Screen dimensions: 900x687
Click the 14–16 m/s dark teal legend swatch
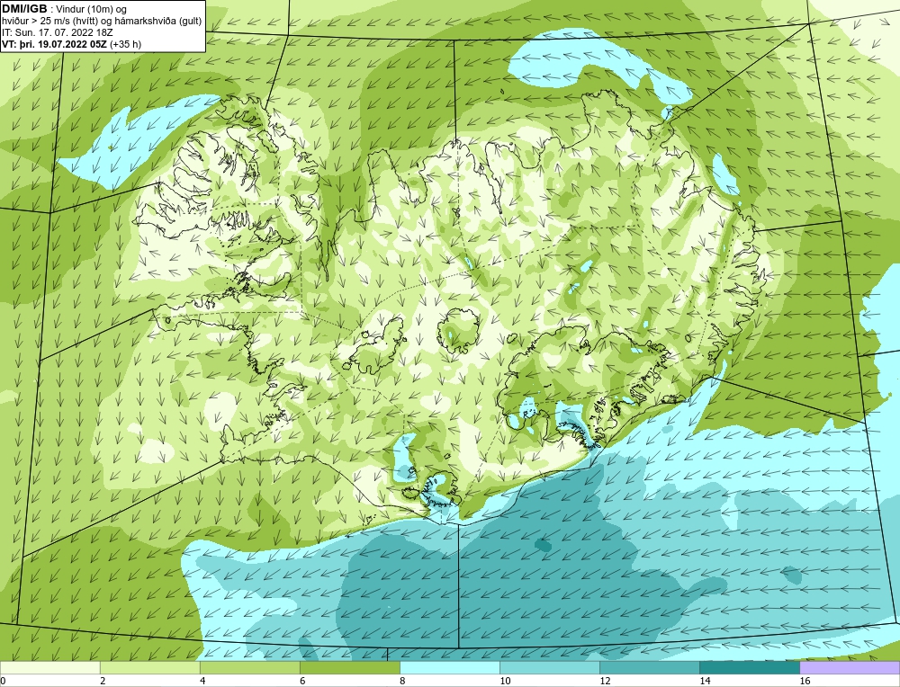coord(749,668)
